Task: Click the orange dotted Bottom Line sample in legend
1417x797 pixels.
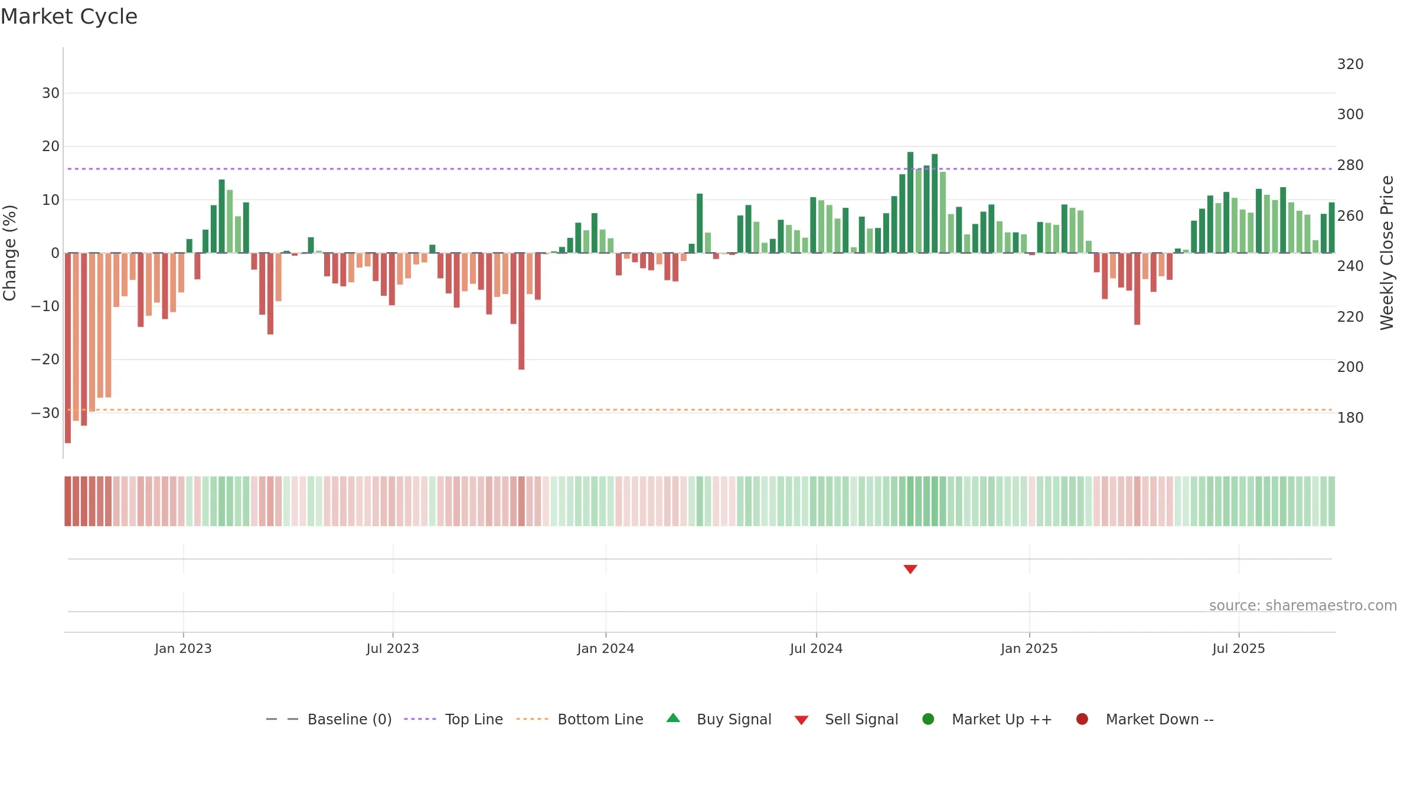Action: tap(532, 719)
